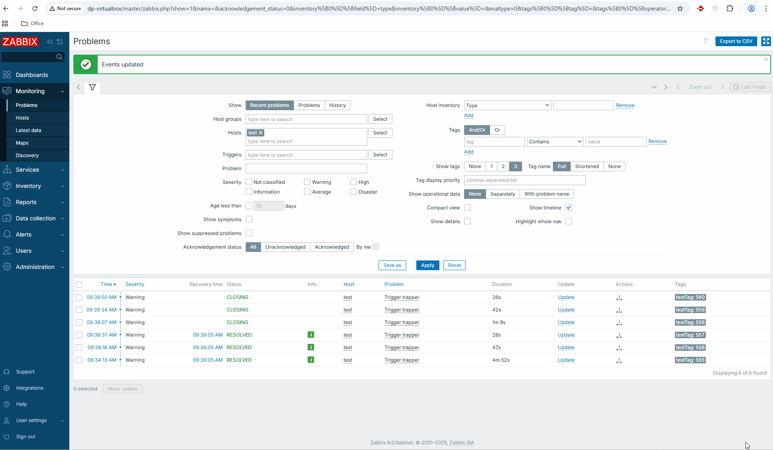Screen dimensions: 773x450
Task: Enable the Show symptoms checkbox
Action: tap(249, 220)
